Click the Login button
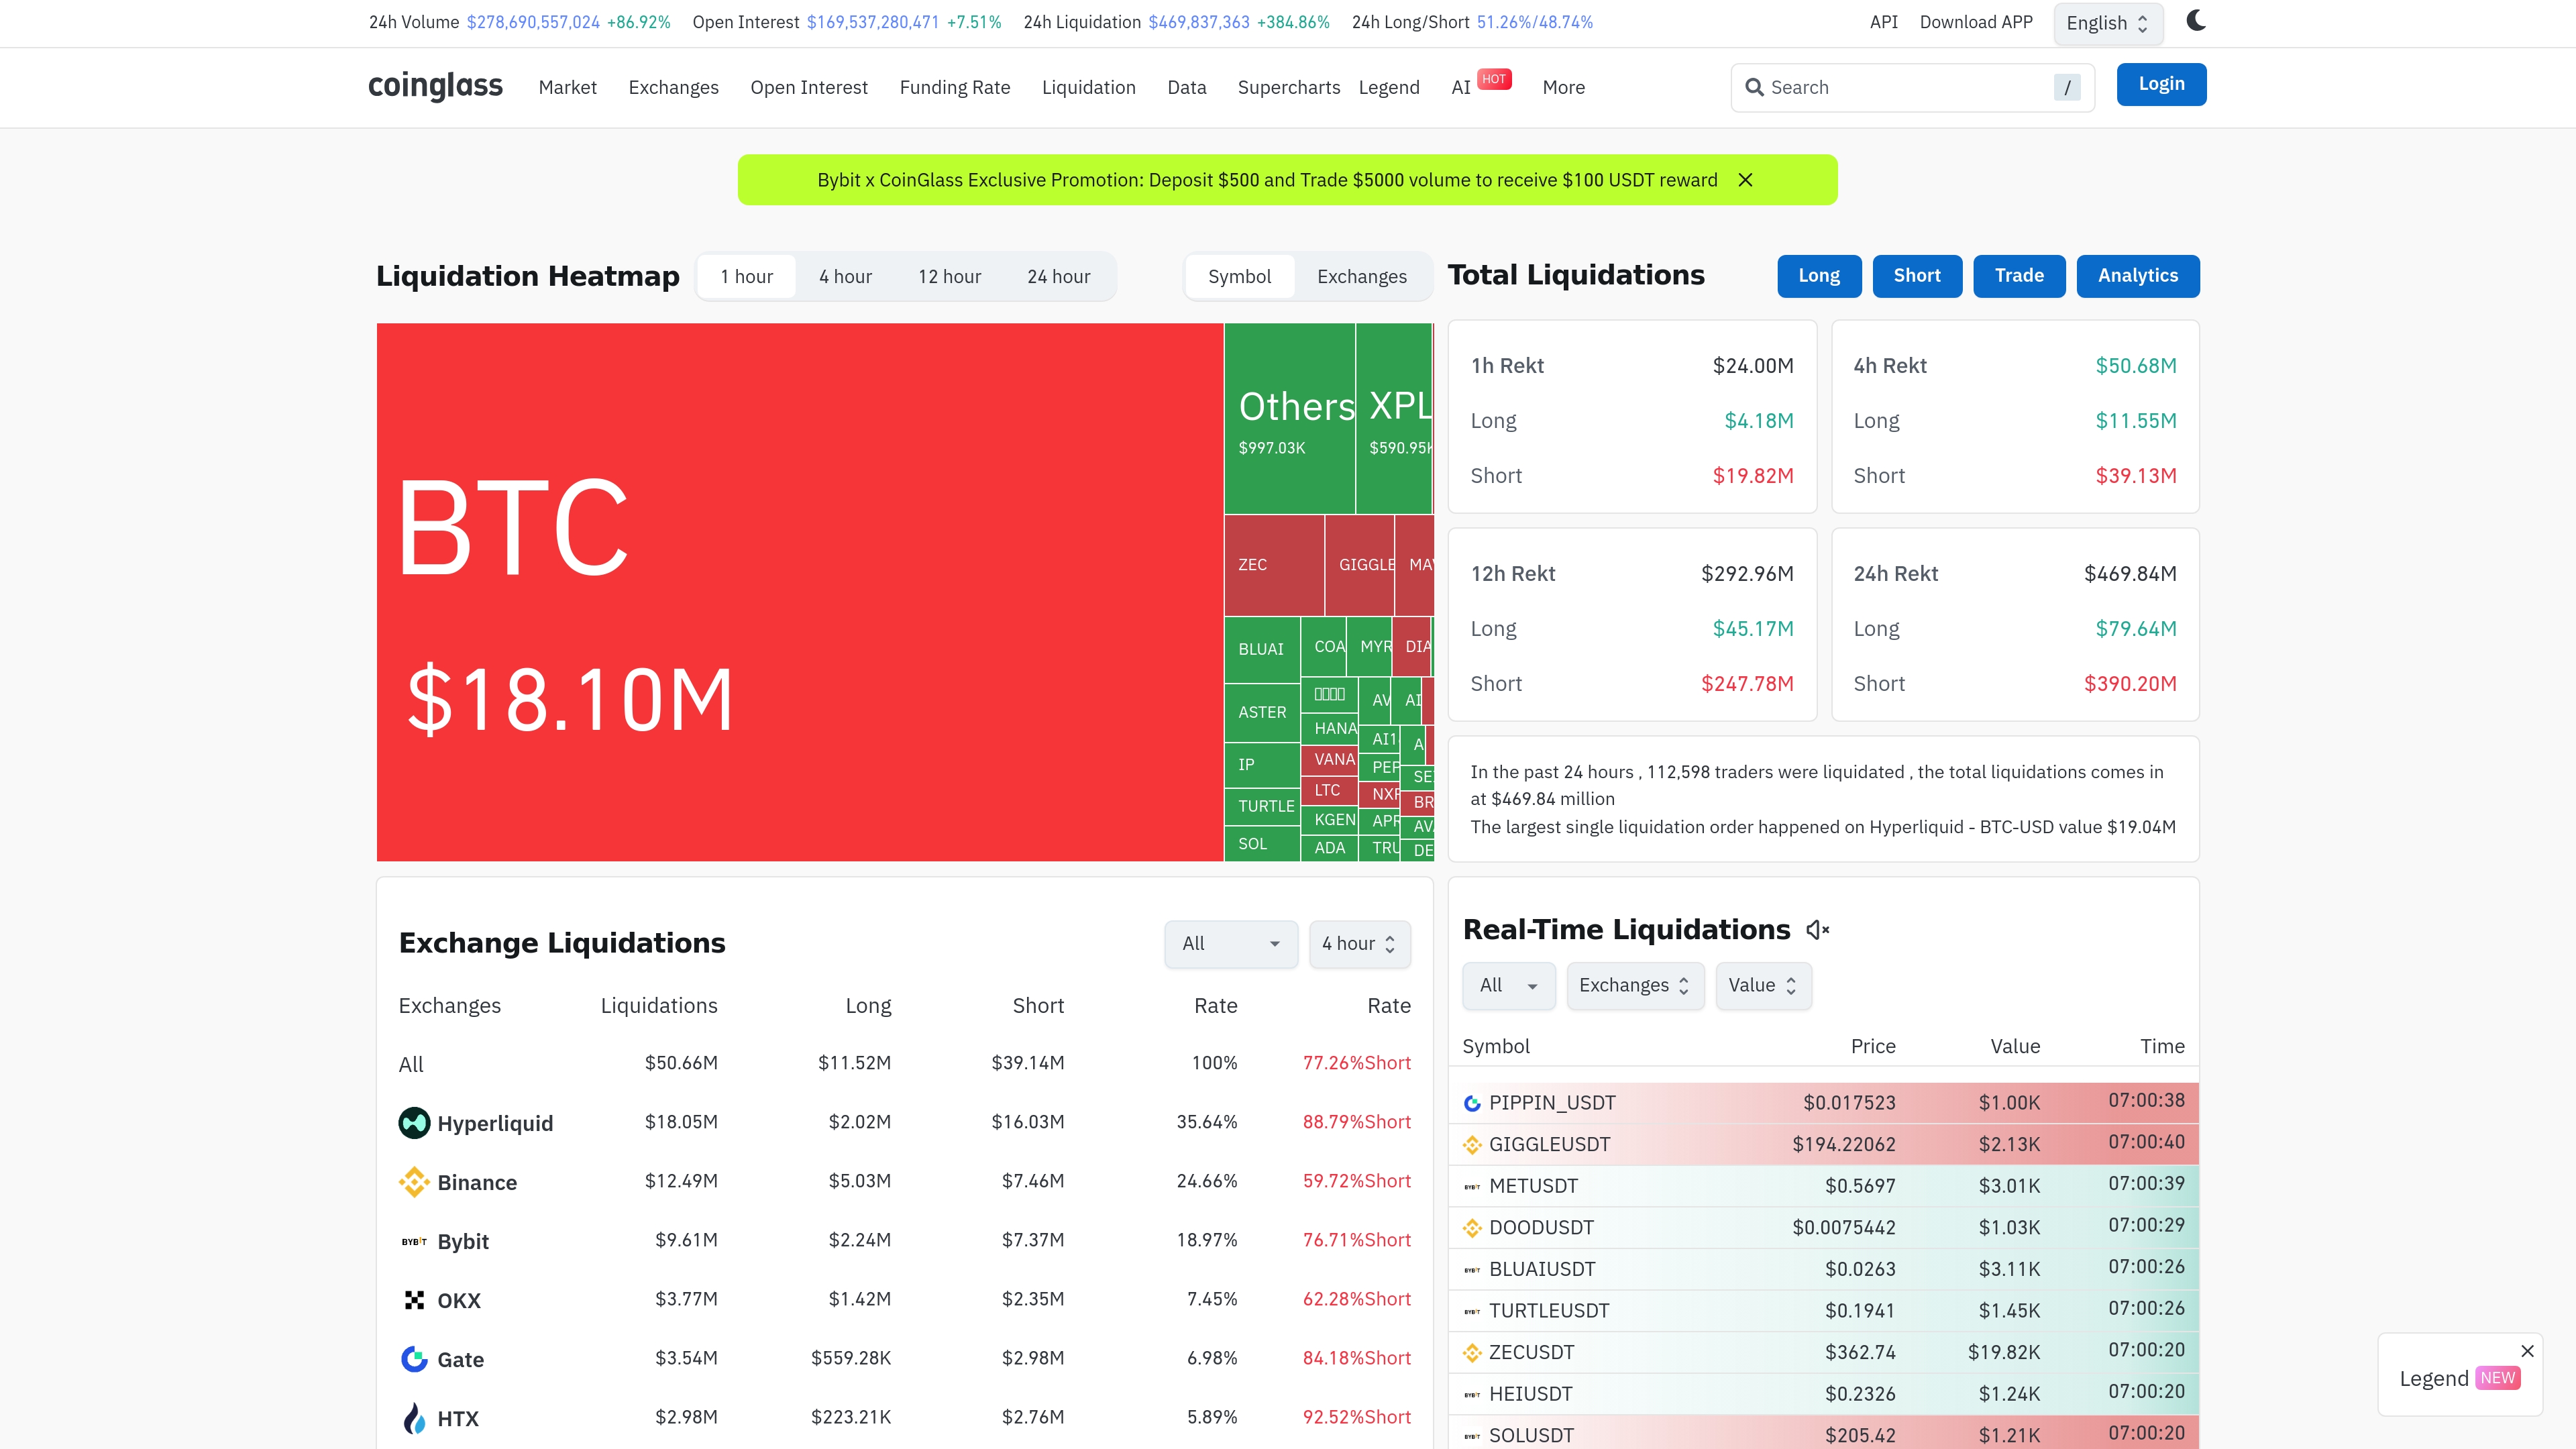Screen dimensions: 2576x1449 tap(2161, 84)
